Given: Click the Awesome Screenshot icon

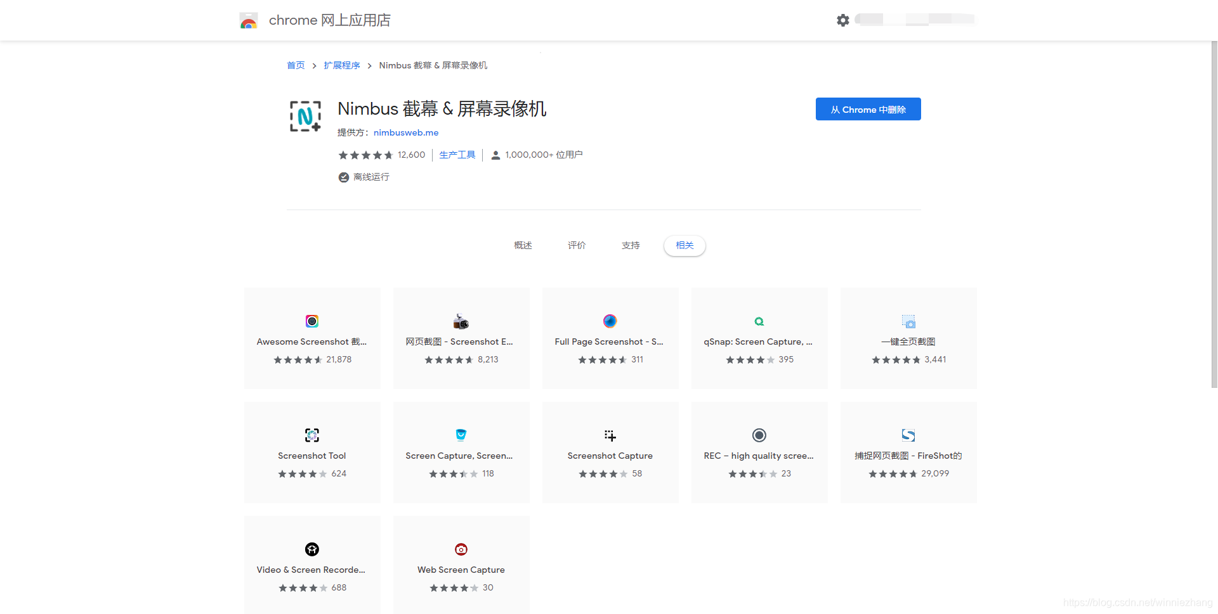Looking at the screenshot, I should [x=312, y=321].
